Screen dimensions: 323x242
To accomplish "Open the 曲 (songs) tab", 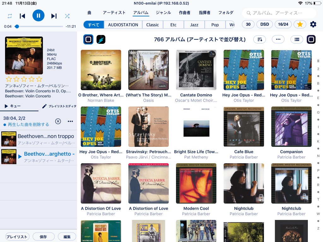I will tap(89, 13).
